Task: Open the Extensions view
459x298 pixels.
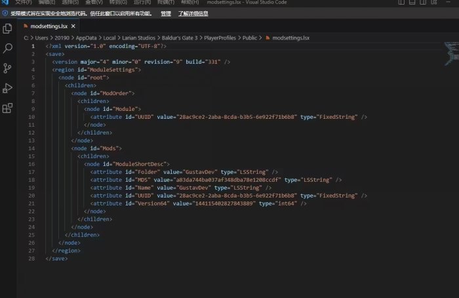Action: [x=8, y=108]
